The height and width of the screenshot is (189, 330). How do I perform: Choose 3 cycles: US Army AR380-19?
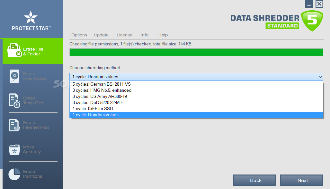(x=196, y=96)
